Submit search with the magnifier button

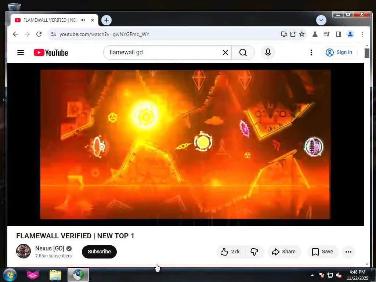[x=243, y=53]
